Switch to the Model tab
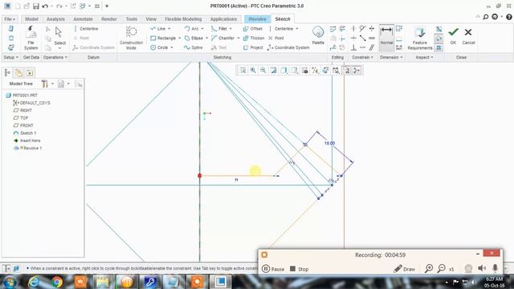The width and height of the screenshot is (514, 289). [x=31, y=19]
